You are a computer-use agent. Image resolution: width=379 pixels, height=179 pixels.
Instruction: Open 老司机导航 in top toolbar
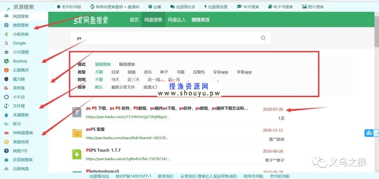point(69,7)
